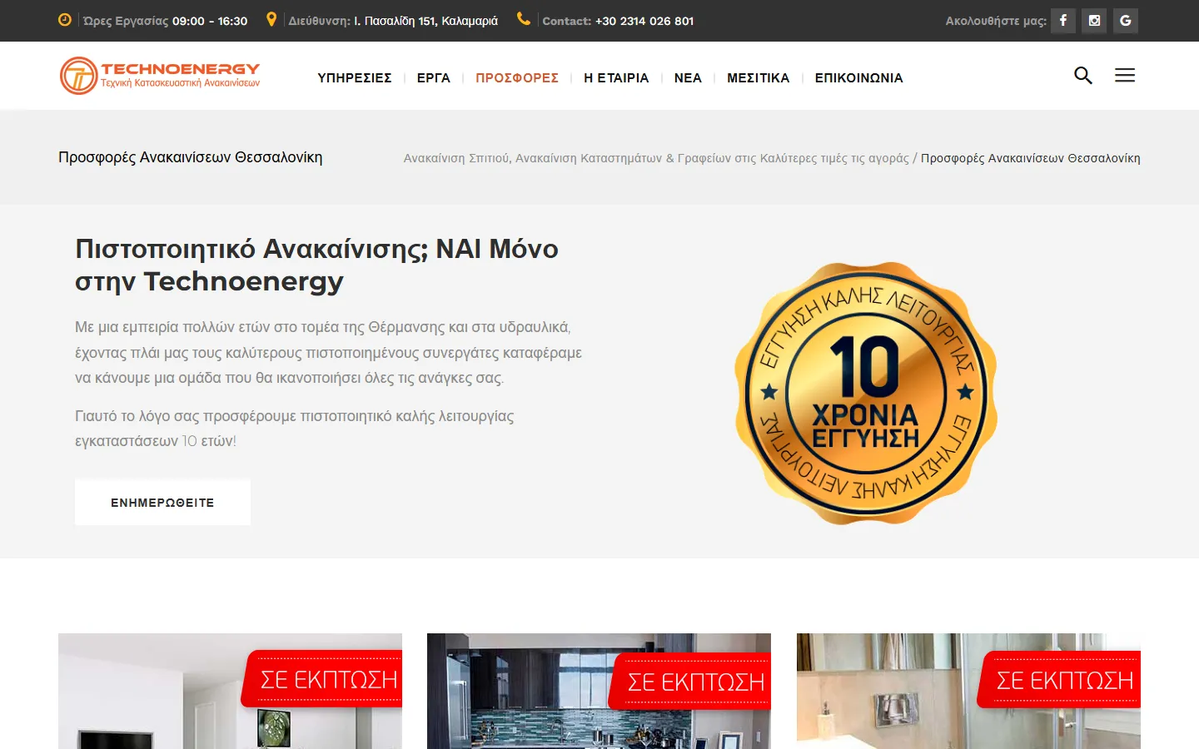The image size is (1199, 749).
Task: Open the ΕΡΓΑ menu item
Action: point(434,77)
